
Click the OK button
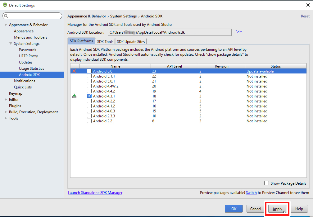pos(234,209)
